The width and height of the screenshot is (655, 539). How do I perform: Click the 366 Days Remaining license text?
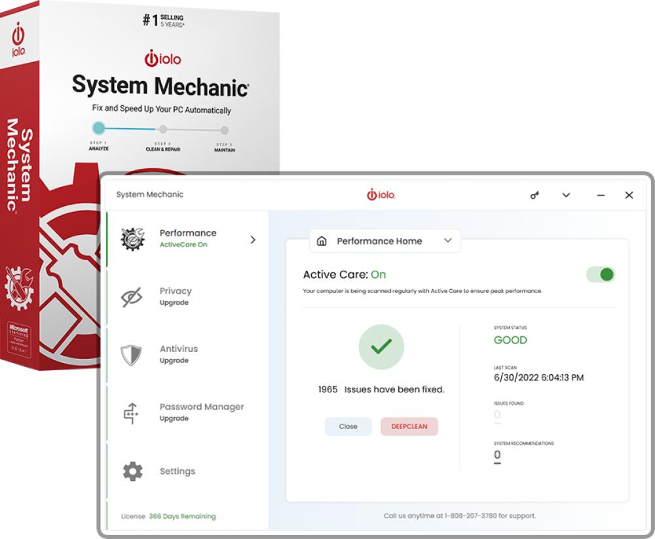pos(181,516)
